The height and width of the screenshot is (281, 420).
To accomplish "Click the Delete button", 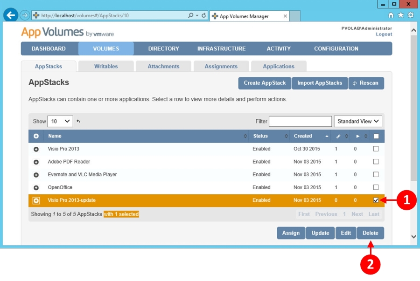I will (371, 233).
